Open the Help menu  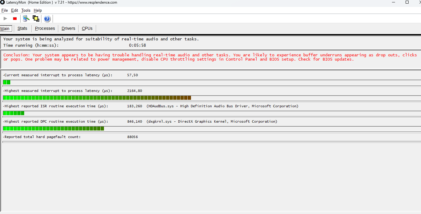38,10
